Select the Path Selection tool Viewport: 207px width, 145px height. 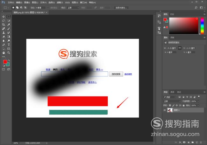[4, 49]
